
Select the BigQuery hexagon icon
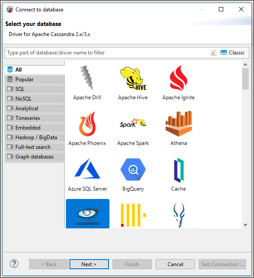pyautogui.click(x=133, y=170)
